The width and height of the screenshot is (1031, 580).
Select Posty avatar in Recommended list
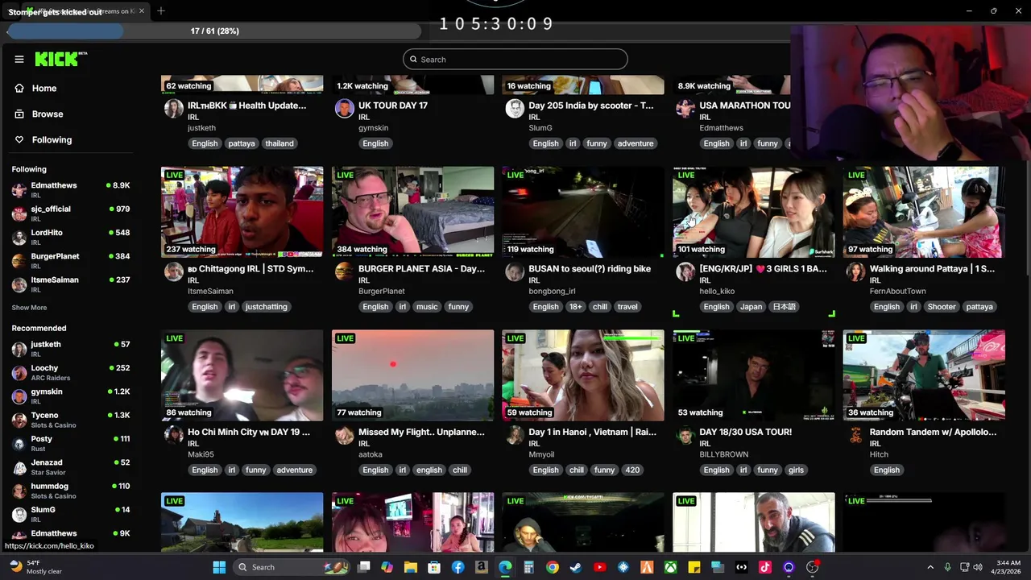[19, 443]
